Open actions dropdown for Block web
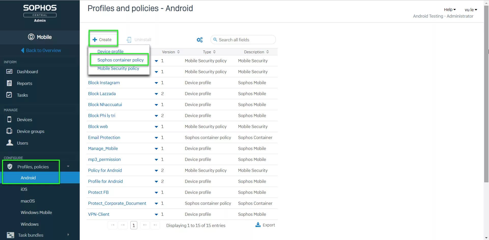Image resolution: width=489 pixels, height=240 pixels. 156,127
